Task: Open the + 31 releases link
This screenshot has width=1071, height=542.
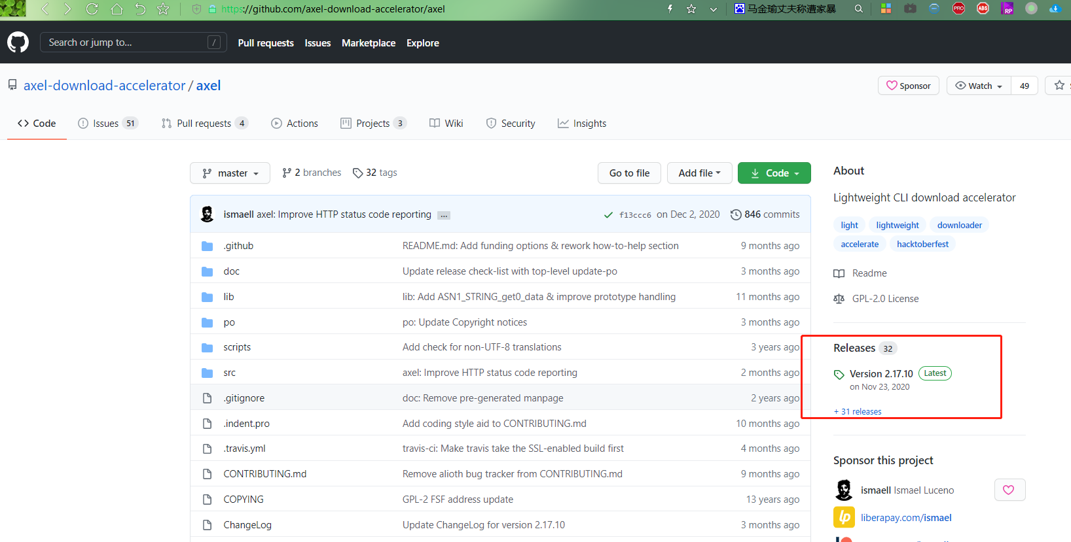Action: tap(858, 412)
